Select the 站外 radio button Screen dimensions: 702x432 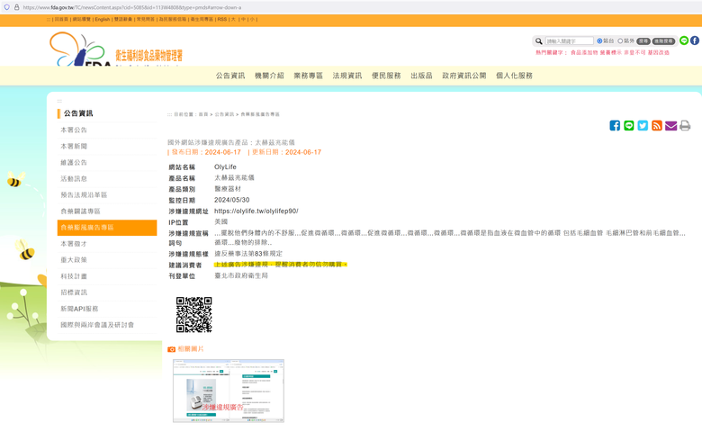[620, 40]
